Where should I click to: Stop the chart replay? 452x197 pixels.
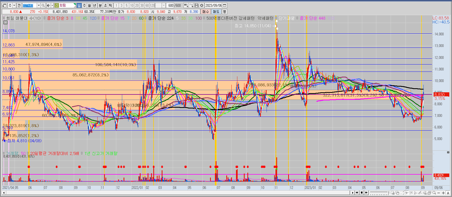[x=362, y=193]
